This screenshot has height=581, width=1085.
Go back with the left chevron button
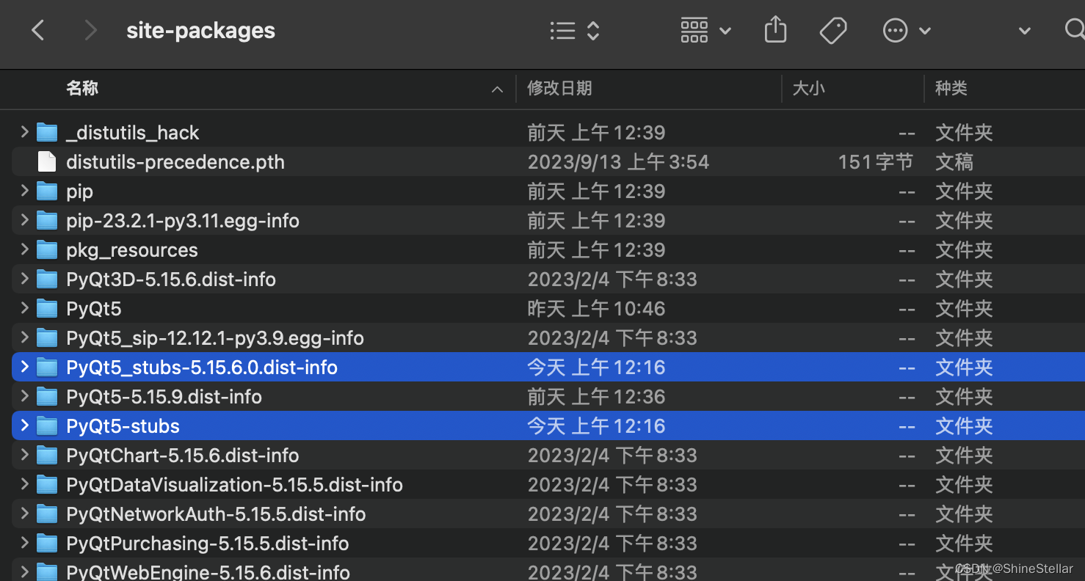(38, 30)
